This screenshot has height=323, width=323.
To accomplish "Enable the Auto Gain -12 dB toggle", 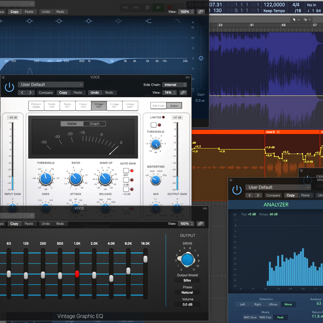I will (126, 189).
